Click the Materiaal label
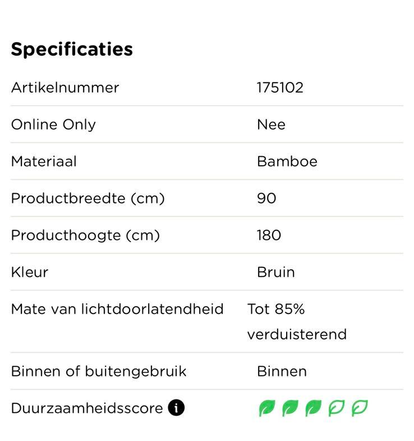Image resolution: width=414 pixels, height=441 pixels. [44, 162]
